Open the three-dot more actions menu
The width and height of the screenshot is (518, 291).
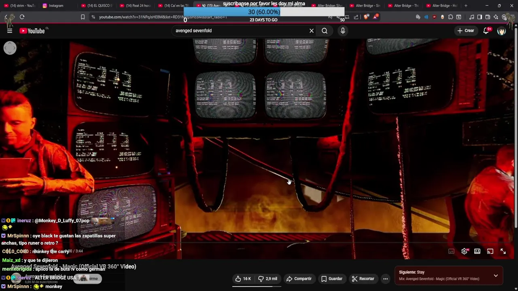(386, 279)
